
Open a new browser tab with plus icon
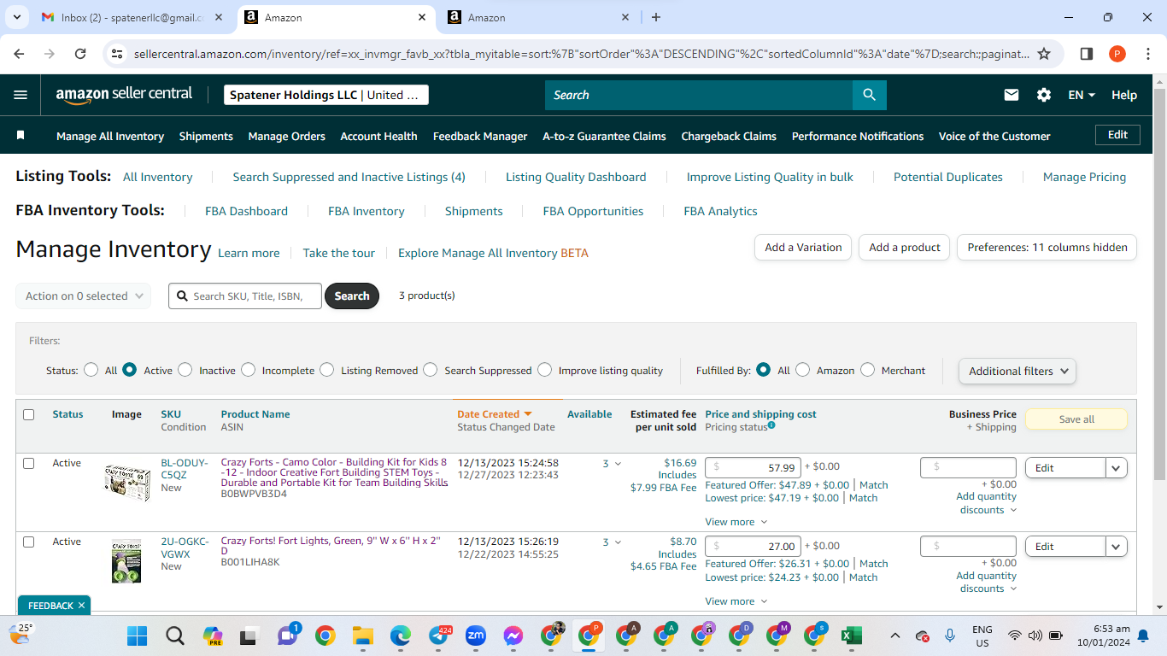click(656, 17)
